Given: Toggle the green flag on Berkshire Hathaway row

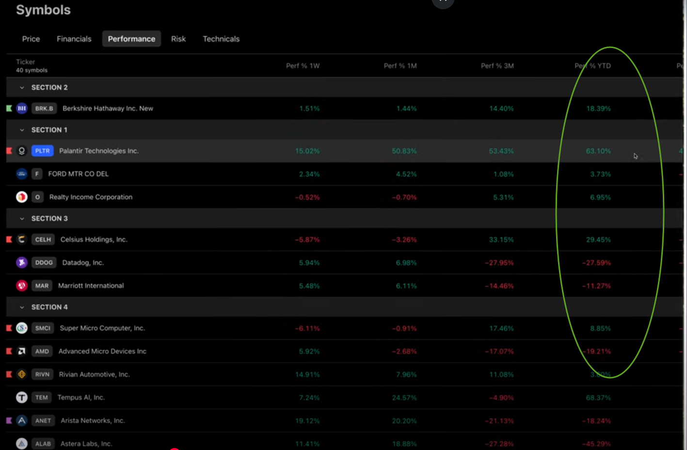Looking at the screenshot, I should [x=9, y=108].
